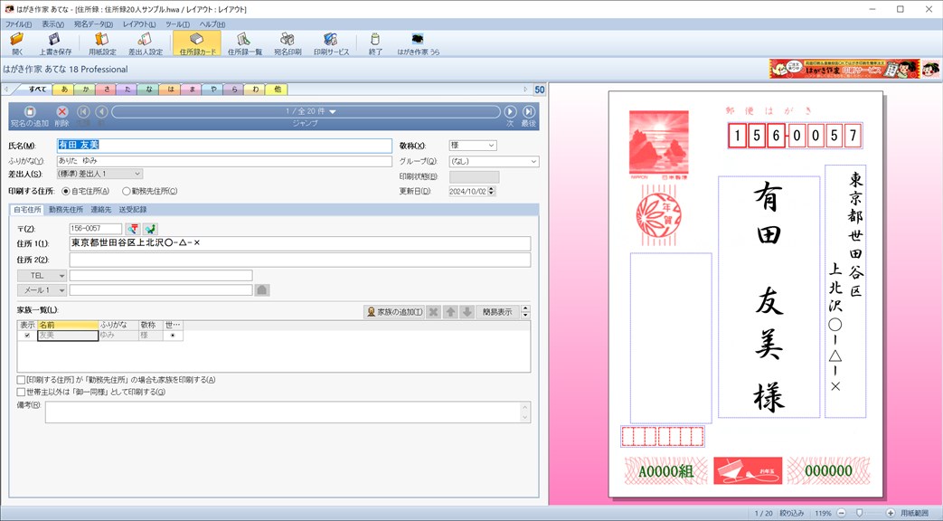Click the zoom out minus icon in status bar
Viewport: 943px width, 521px height.
coord(842,513)
